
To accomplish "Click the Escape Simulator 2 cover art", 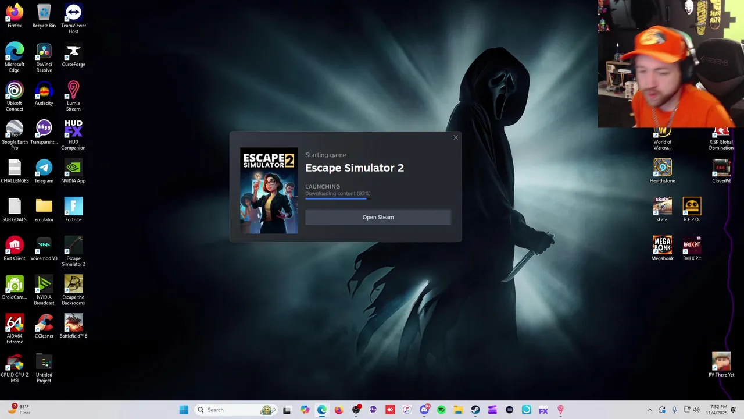I will [x=269, y=190].
